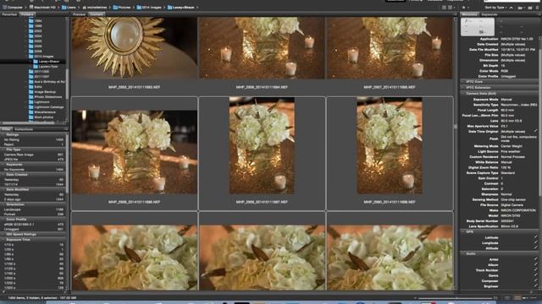Open the Metadata panel tab
This screenshot has width=542, height=304.
[x=469, y=14]
